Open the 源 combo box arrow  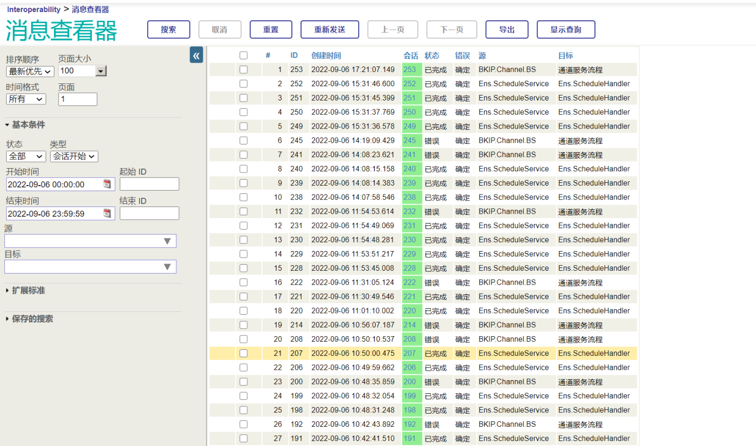coord(168,241)
